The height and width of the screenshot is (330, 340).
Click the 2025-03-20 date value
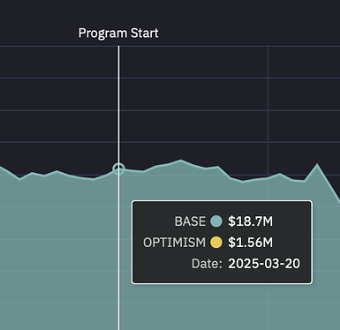264,264
